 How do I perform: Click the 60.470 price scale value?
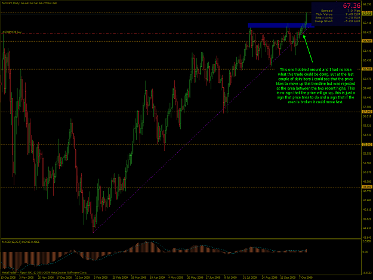[367, 79]
